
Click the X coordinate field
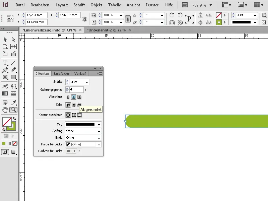pos(37,15)
